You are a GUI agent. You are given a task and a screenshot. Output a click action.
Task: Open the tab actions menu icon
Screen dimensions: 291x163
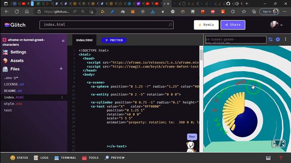6,4
